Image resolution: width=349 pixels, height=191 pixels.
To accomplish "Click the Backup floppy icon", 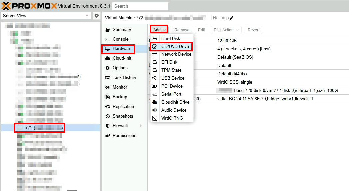I will (x=108, y=97).
